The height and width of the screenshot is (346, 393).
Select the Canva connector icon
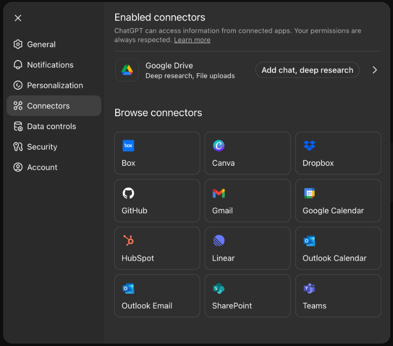(219, 146)
